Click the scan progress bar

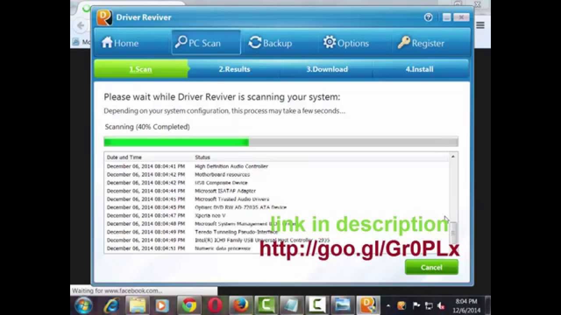[281, 142]
